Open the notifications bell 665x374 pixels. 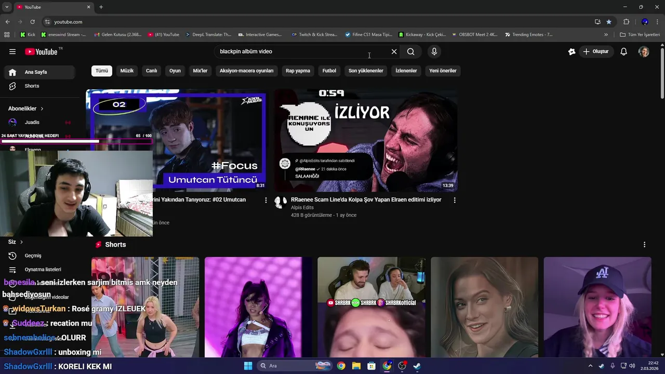click(x=624, y=51)
